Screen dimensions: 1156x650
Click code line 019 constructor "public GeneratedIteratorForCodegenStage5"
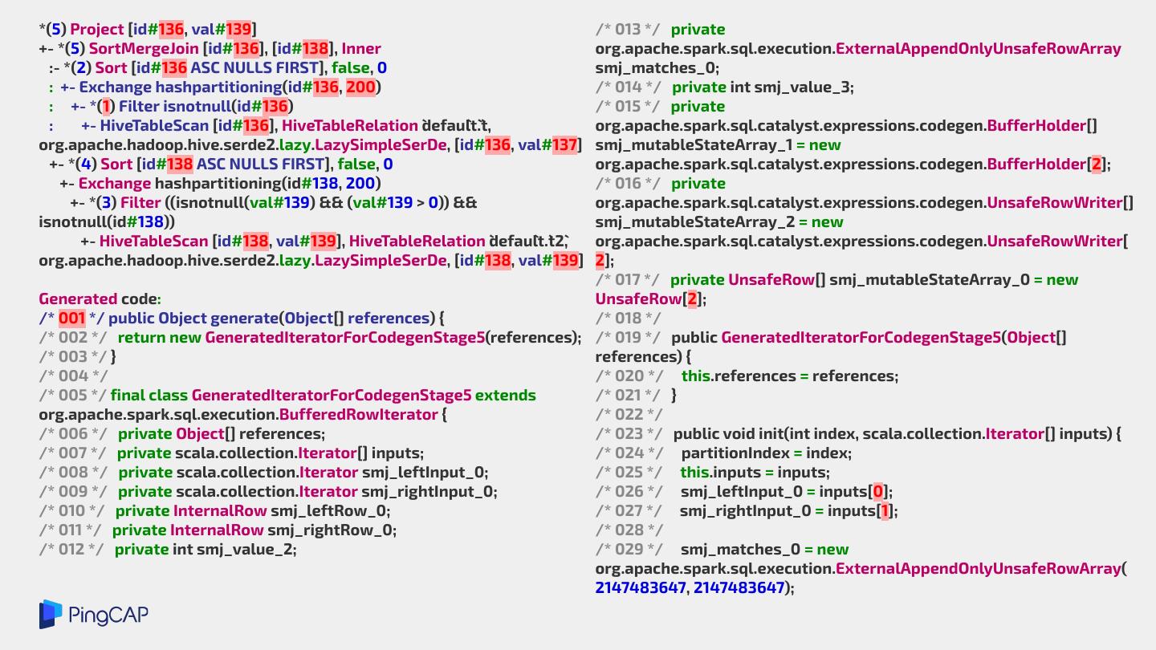coord(831,347)
